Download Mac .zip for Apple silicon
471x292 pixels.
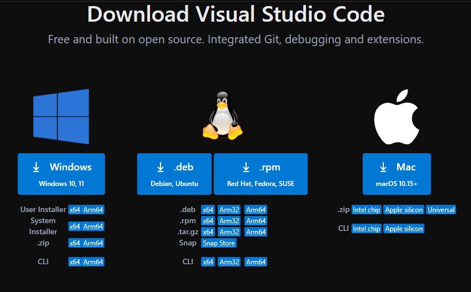[x=404, y=210]
